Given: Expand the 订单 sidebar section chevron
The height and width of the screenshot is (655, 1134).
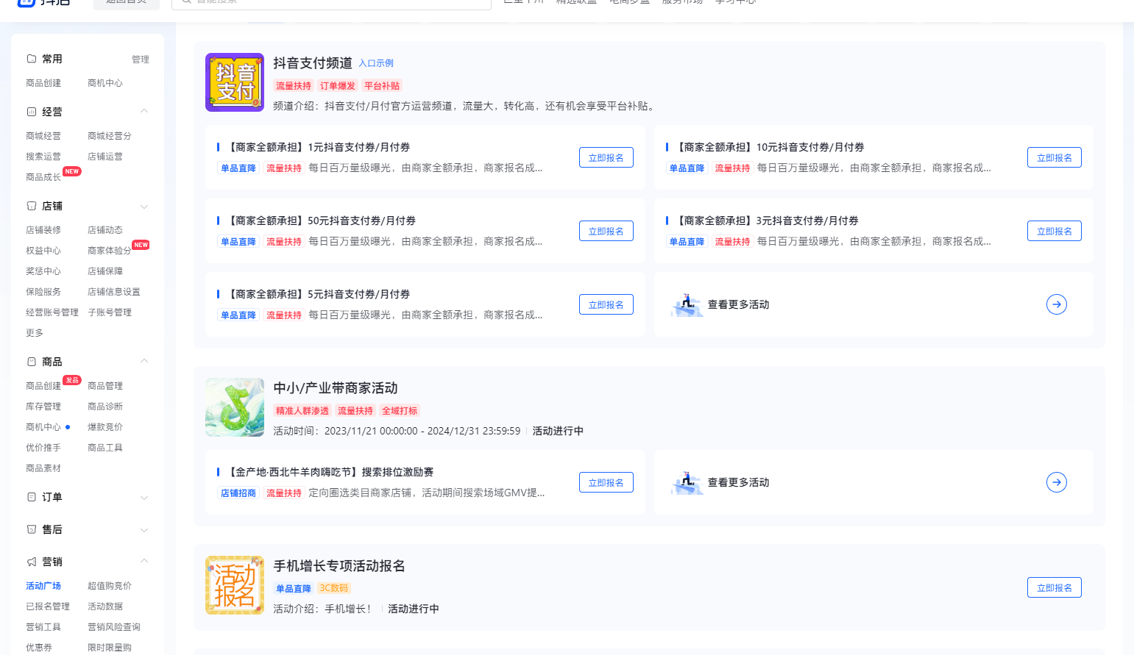Looking at the screenshot, I should coord(144,497).
